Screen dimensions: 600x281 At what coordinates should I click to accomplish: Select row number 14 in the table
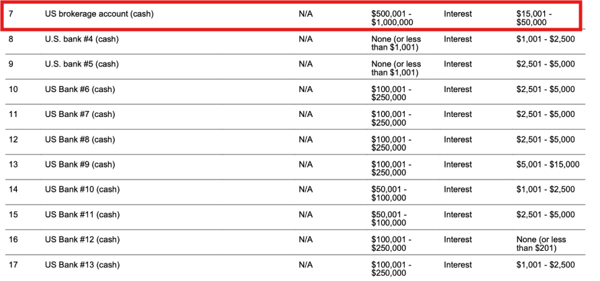13,190
